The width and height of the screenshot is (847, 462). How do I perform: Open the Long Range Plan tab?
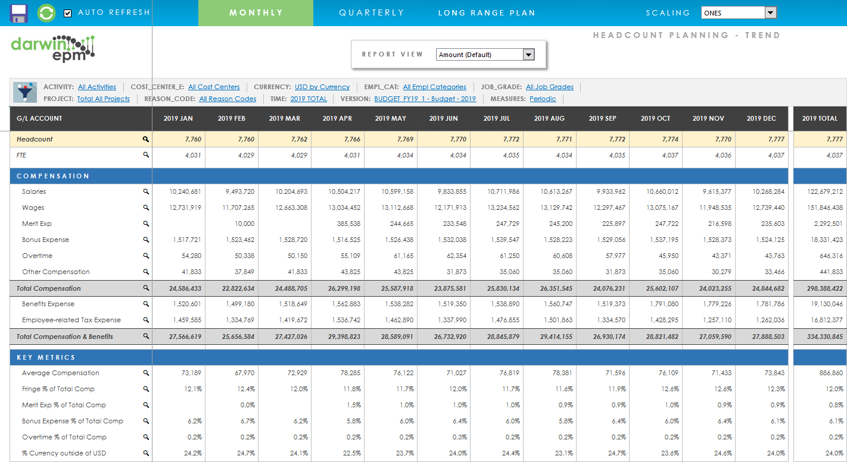click(487, 13)
